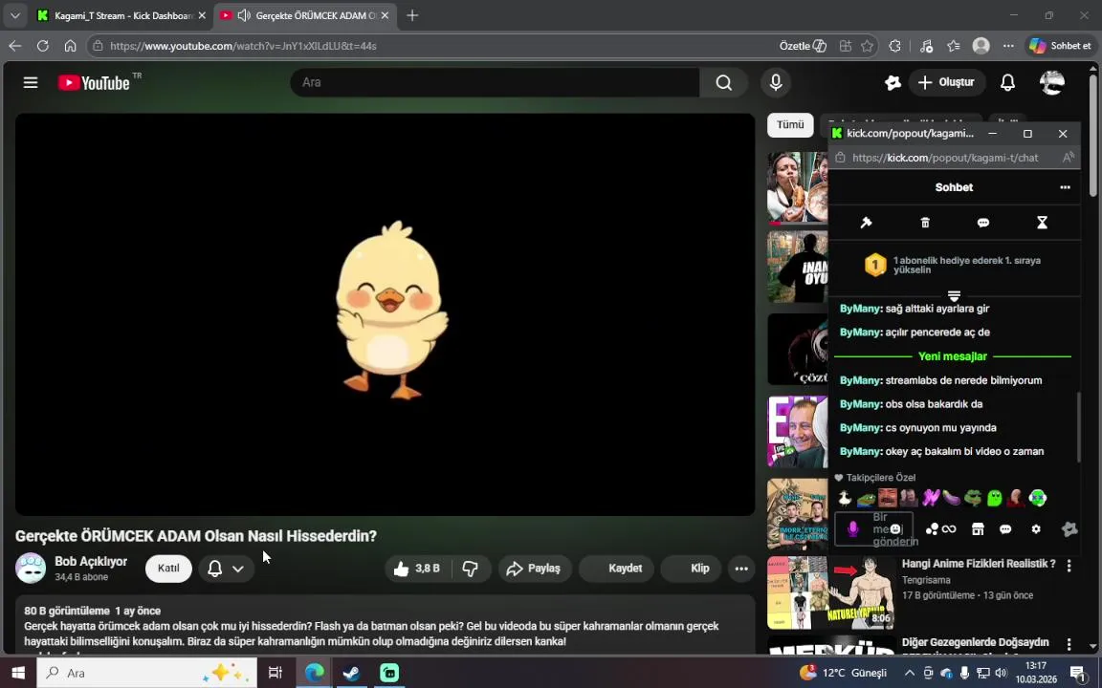Open the Edge extensions puzzle icon

click(894, 46)
